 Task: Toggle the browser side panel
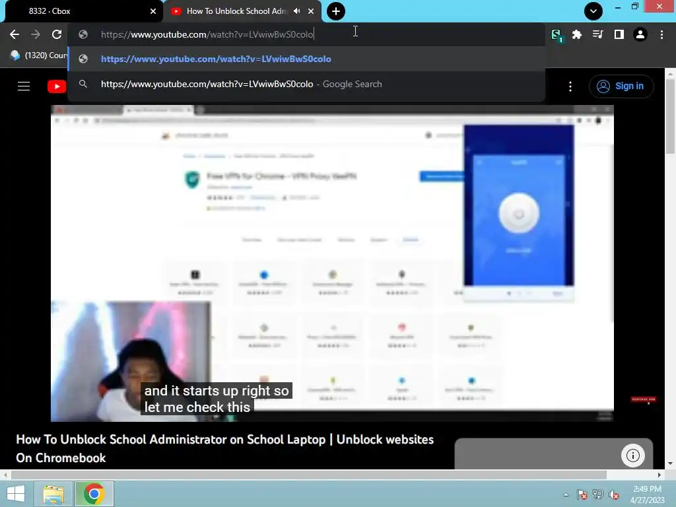(619, 34)
